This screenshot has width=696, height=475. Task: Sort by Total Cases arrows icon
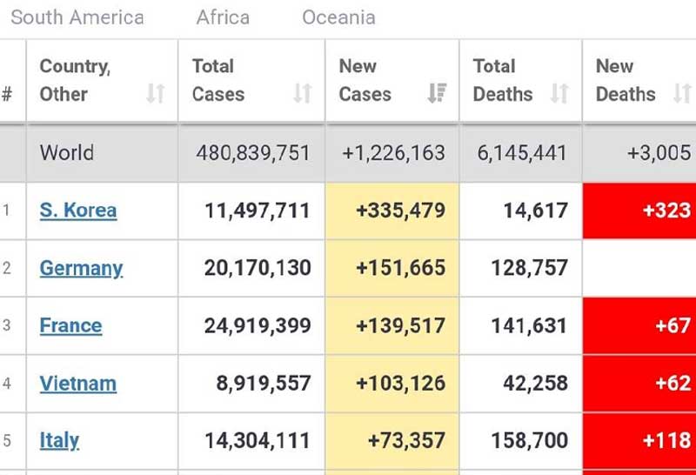303,94
